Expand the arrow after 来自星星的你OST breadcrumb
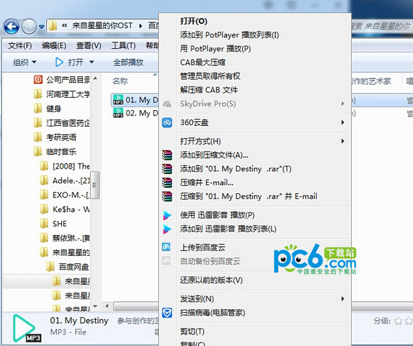The image size is (413, 346). [140, 25]
